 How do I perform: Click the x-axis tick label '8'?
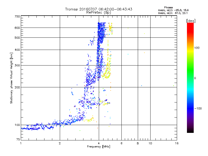[x=138, y=143]
